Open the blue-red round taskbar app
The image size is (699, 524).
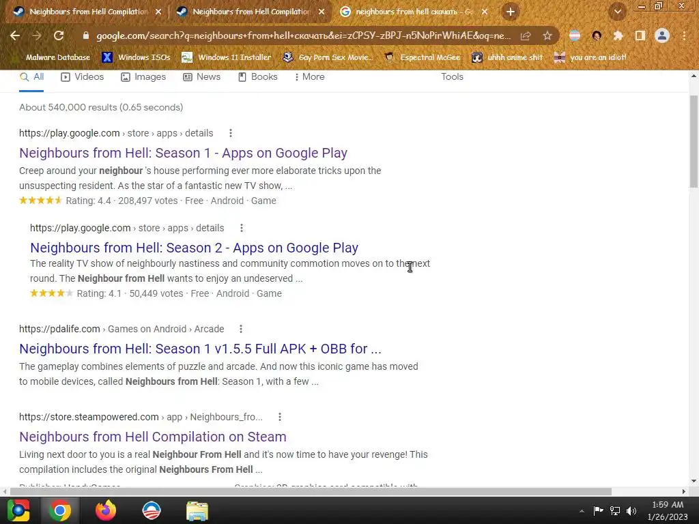(x=151, y=510)
